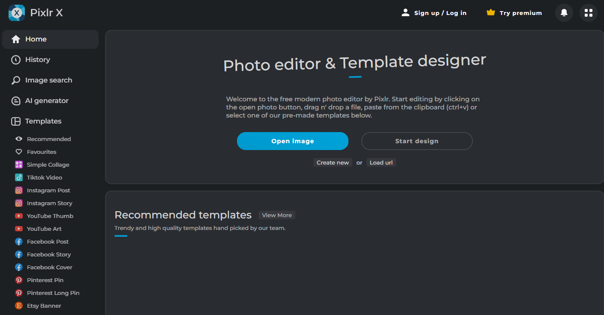Click the Facebook Post icon
The height and width of the screenshot is (315, 604).
coord(19,241)
